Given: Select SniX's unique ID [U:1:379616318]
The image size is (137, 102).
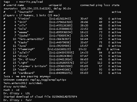Looking at the screenshot, I should 61,22.
